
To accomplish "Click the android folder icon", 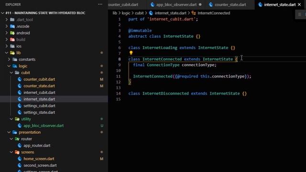I will coord(12,33).
